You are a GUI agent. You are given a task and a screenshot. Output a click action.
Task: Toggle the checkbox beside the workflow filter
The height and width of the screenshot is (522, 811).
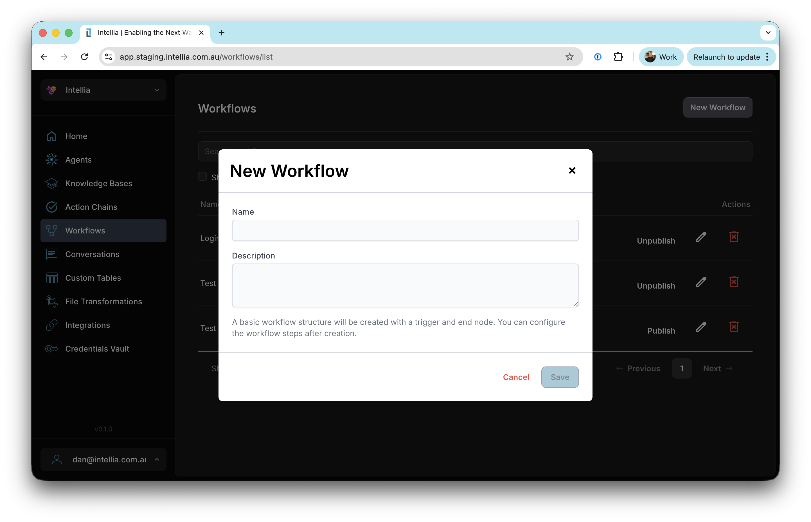point(202,176)
